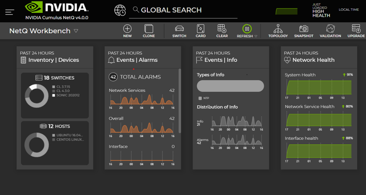
Task: Click the Types of Info bar
Action: 230,86
